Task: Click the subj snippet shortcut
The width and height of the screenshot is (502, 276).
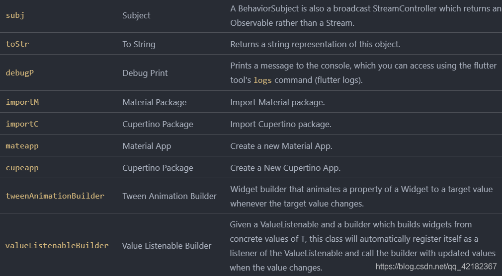Action: click(15, 15)
